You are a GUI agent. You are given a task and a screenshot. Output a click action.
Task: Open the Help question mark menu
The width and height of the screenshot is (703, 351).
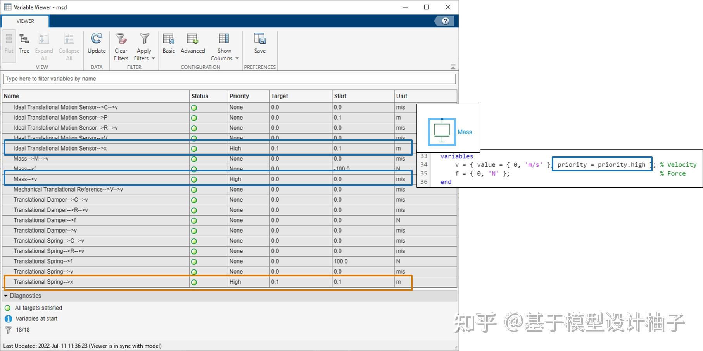[444, 21]
